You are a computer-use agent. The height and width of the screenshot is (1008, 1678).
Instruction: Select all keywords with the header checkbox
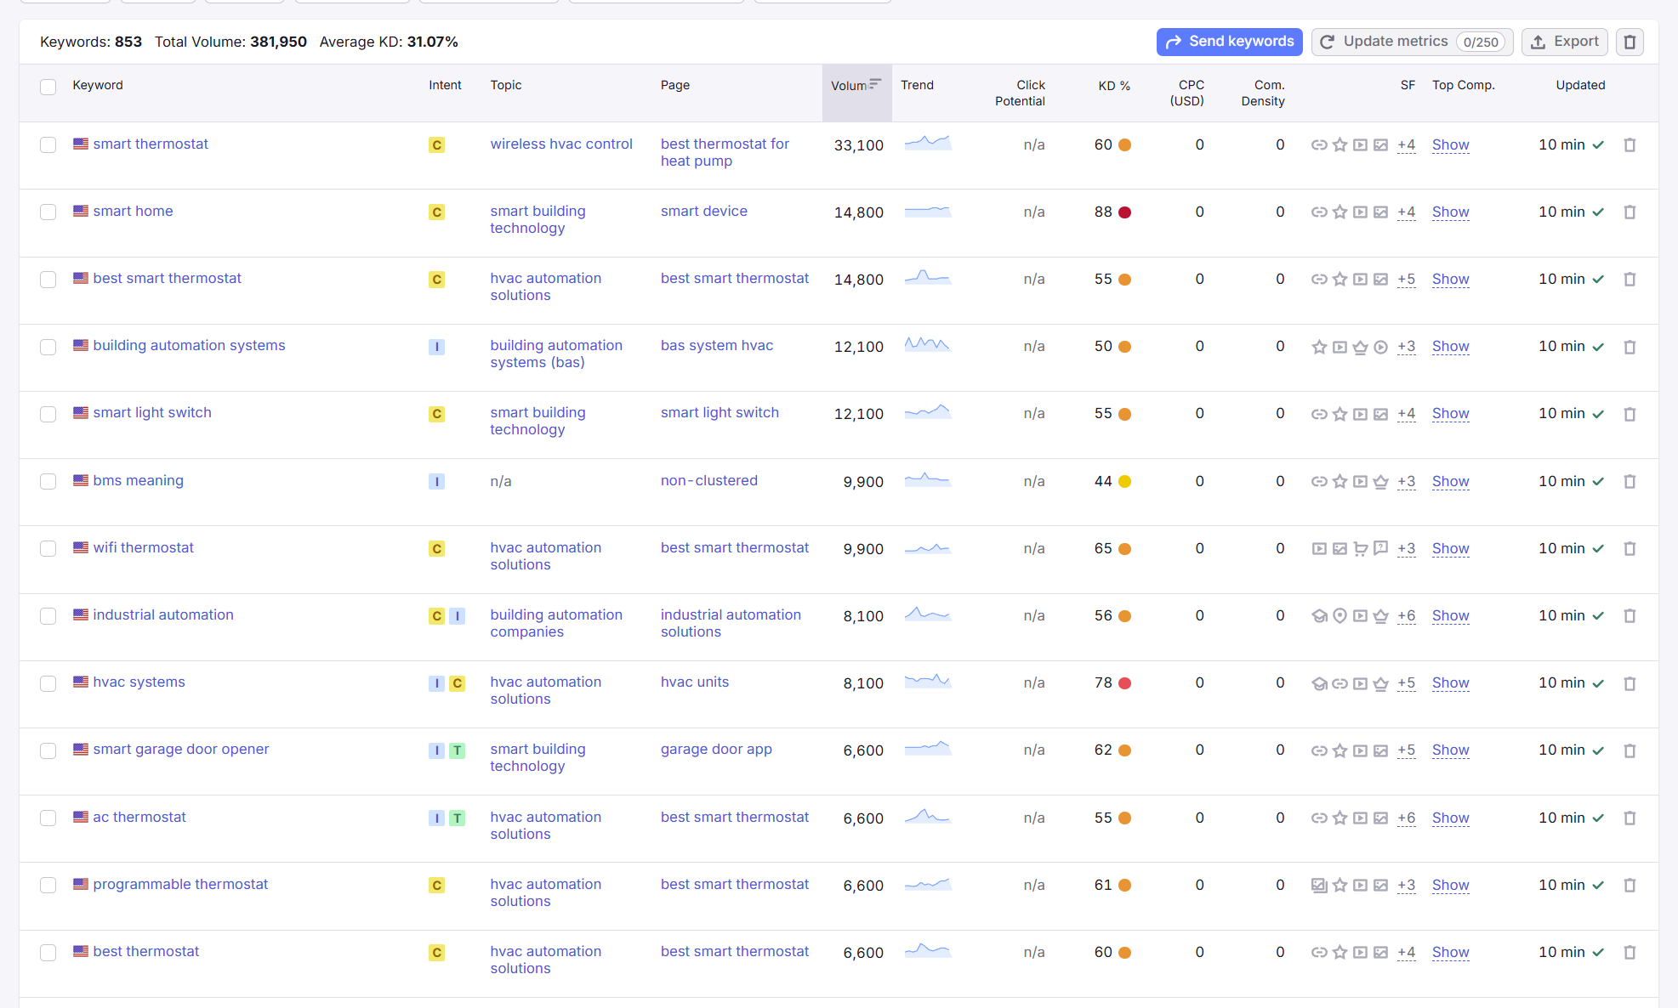(x=48, y=87)
